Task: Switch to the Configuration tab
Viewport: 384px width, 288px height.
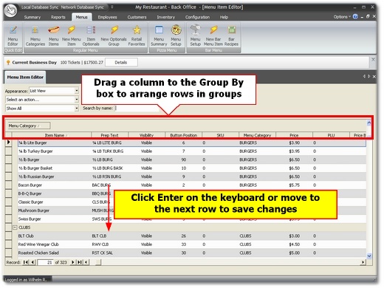Action: pyautogui.click(x=197, y=17)
